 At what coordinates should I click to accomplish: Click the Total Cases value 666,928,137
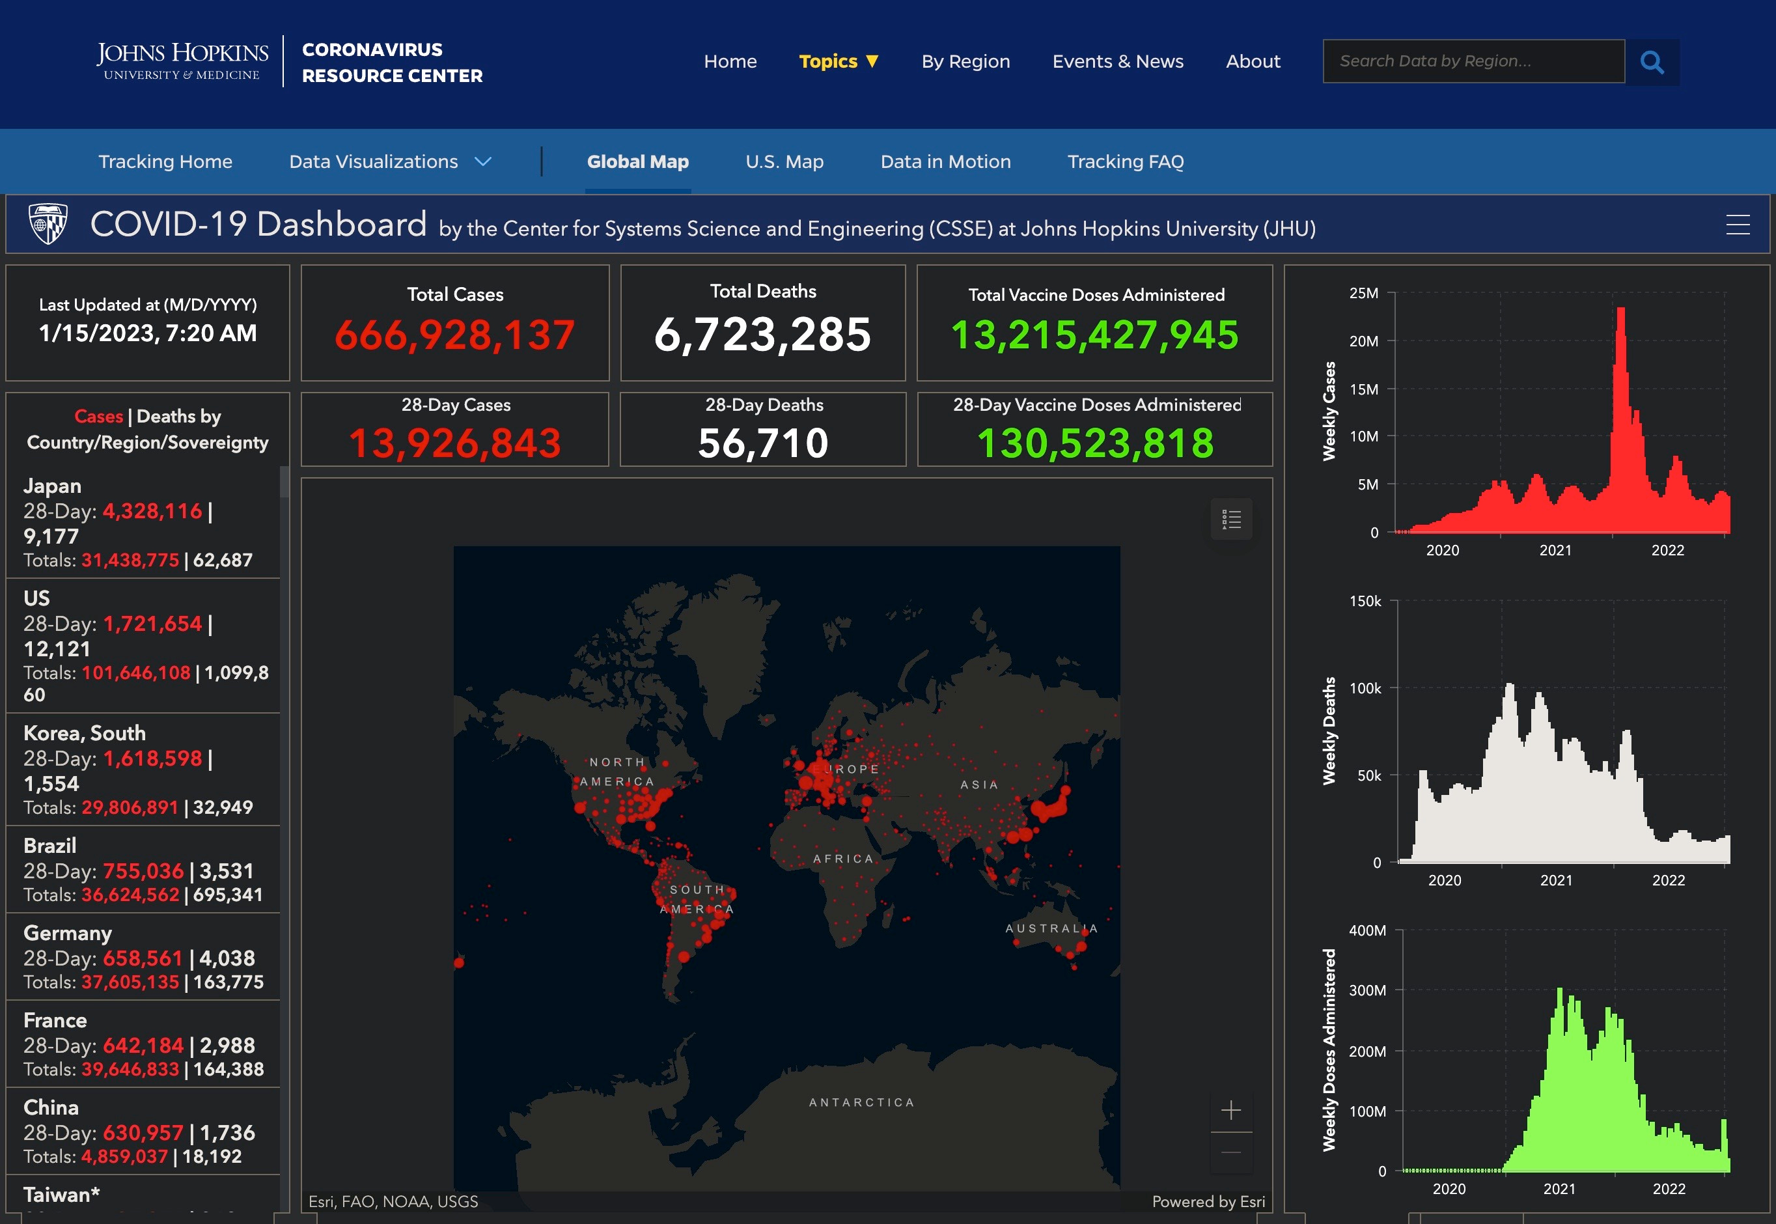coord(454,335)
